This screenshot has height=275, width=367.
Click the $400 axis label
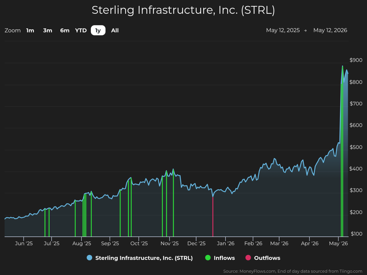356,169
